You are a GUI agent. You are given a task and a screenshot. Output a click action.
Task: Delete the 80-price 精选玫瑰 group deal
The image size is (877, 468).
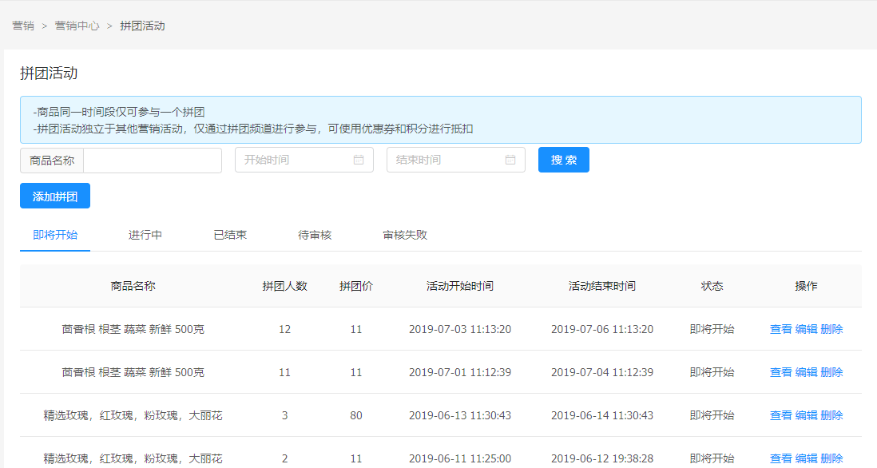click(x=831, y=415)
